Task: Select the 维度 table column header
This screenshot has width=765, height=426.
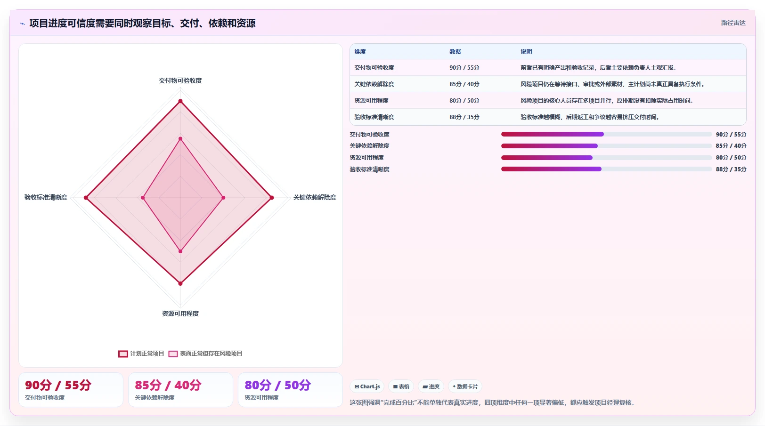Action: [360, 52]
